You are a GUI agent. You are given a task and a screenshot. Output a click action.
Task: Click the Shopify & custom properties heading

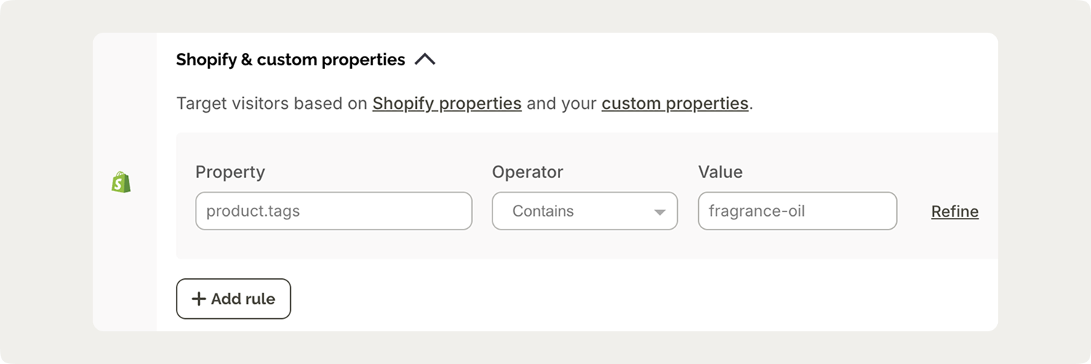(290, 60)
